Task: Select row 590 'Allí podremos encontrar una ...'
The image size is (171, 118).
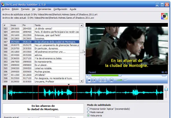Action: pyautogui.click(x=41, y=52)
